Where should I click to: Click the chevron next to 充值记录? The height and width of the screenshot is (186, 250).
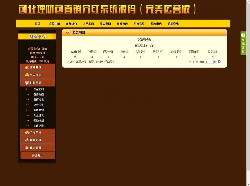[28, 126]
